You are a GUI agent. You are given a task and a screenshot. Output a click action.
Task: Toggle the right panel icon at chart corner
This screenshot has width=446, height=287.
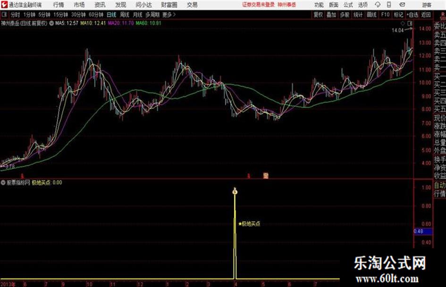point(410,23)
